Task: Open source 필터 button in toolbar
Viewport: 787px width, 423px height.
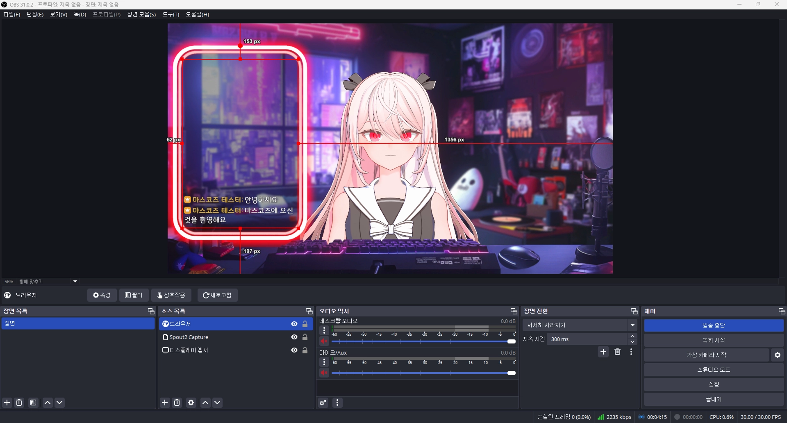Action: pos(134,295)
